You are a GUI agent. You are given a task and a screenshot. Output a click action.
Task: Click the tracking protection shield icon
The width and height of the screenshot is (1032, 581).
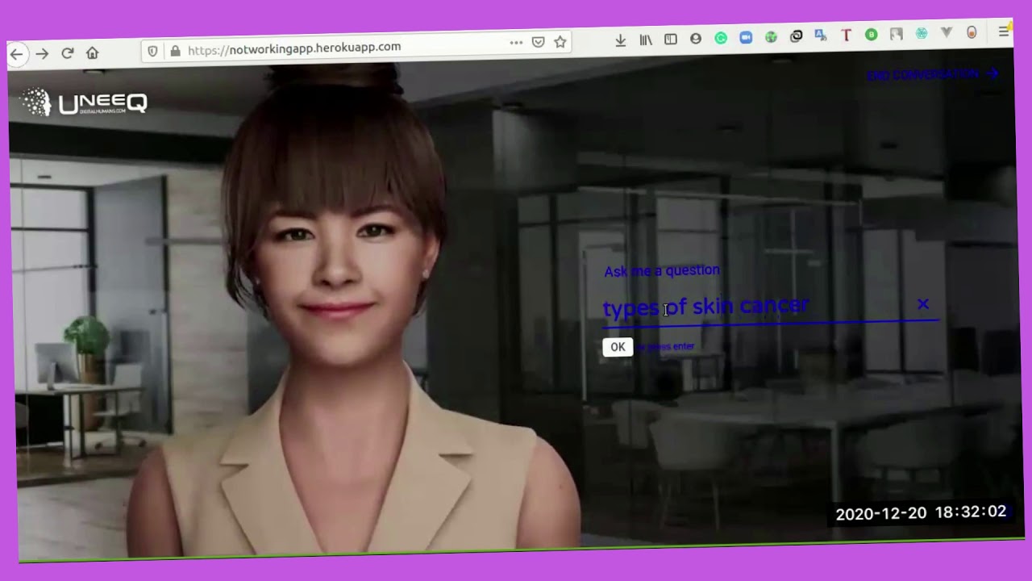(x=152, y=51)
